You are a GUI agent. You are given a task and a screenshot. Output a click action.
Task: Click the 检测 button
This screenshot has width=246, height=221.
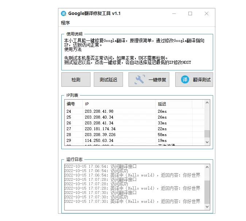pos(76,80)
